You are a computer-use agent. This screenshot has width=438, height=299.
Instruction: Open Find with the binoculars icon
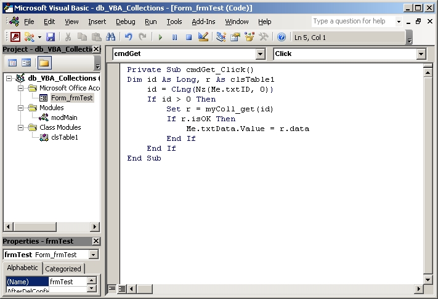(x=111, y=37)
